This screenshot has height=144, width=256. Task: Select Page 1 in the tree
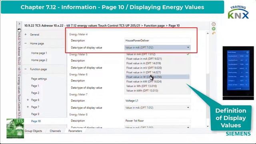[x=35, y=86]
